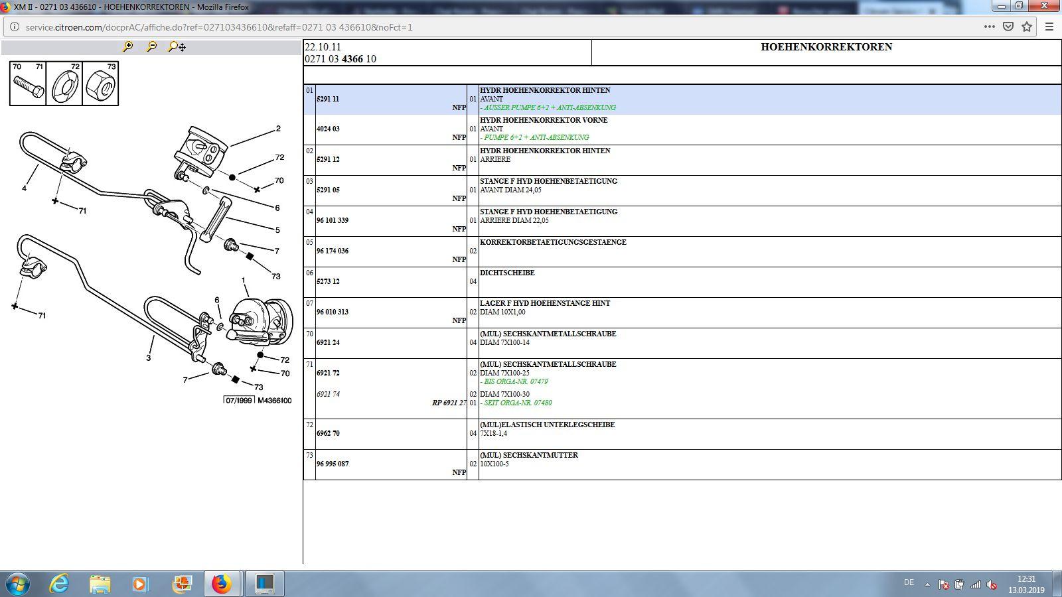Click the muted speaker volume icon

click(992, 584)
